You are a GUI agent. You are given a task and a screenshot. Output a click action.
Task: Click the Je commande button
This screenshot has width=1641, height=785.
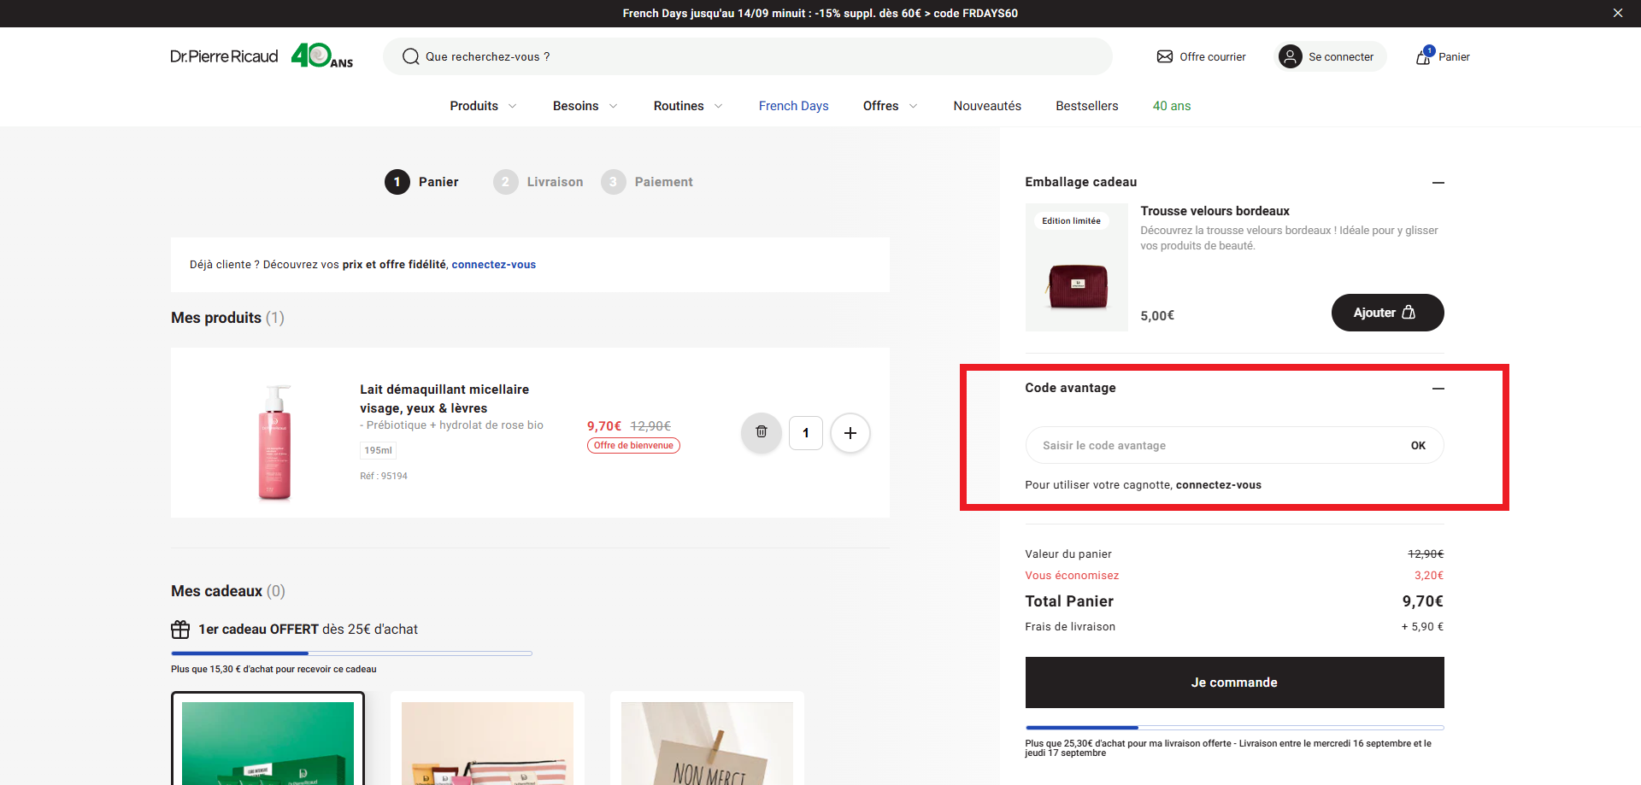1234,682
